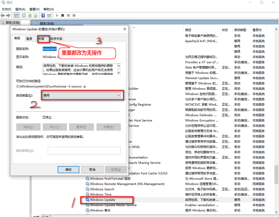Select the Windows Time service row
Image resolution: width=279 pixels, height=217 pixels.
[176, 194]
